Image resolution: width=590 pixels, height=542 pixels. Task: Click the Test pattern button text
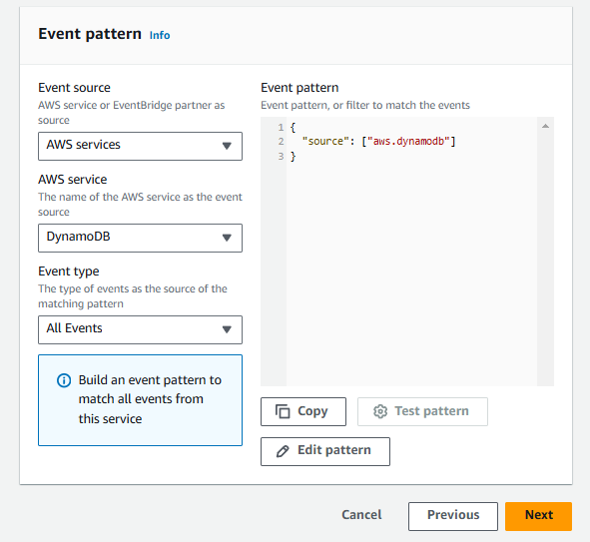click(431, 411)
